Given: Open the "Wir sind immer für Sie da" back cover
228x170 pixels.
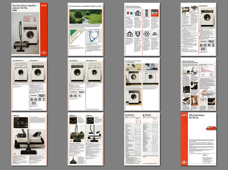Looking at the screenshot, I should click(x=198, y=139).
